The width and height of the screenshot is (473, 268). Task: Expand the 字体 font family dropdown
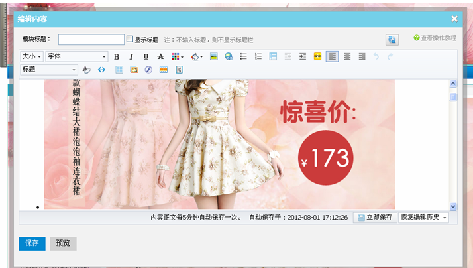point(76,57)
